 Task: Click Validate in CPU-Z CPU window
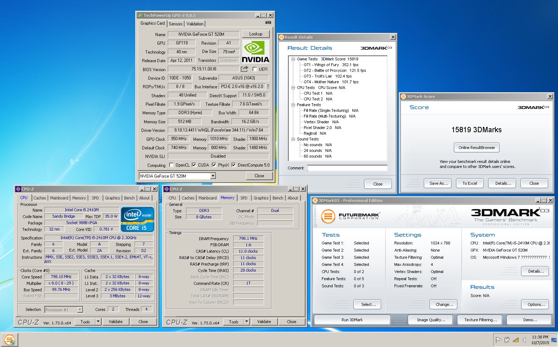(x=116, y=322)
